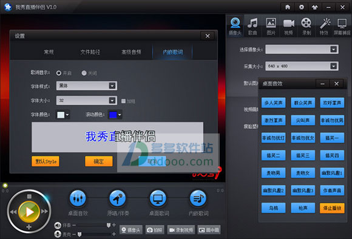Image resolution: width=352 pixels, height=239 pixels.
Task: Click the orange 确定 button
Action: [x=99, y=161]
